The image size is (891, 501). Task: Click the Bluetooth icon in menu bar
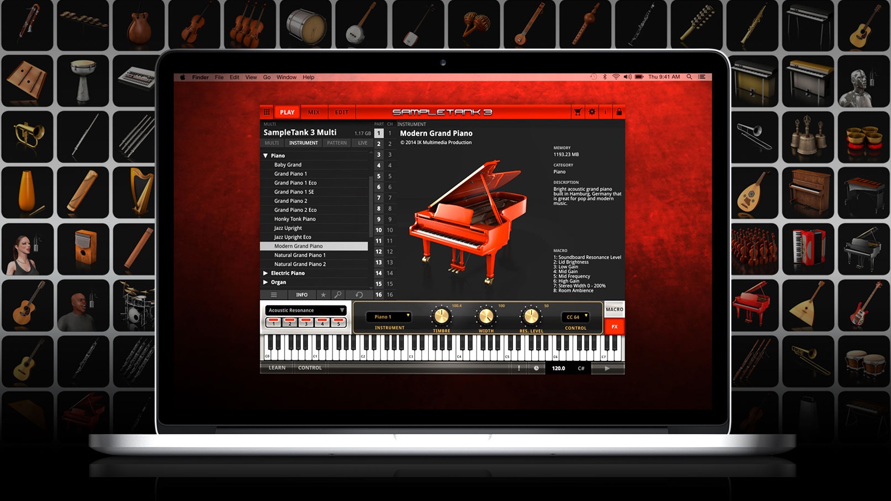click(605, 77)
